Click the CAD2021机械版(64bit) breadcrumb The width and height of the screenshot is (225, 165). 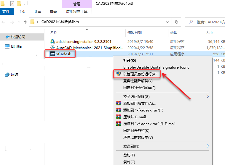[x=60, y=22]
